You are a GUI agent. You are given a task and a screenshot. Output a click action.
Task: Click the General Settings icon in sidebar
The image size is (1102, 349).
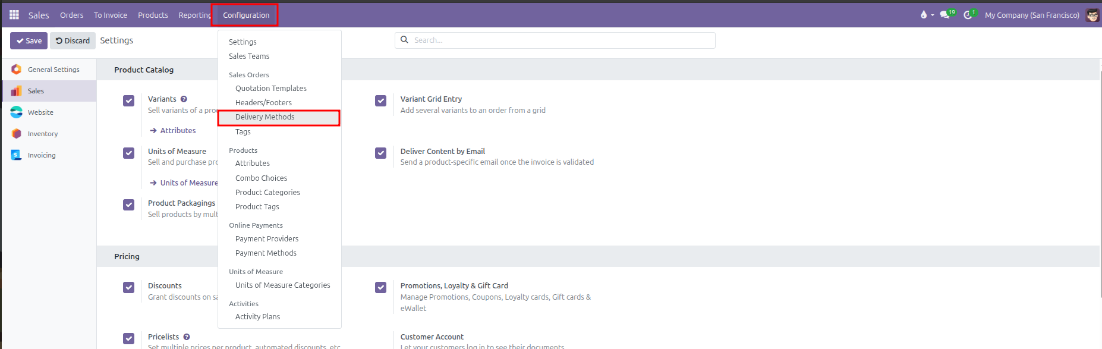coord(17,70)
